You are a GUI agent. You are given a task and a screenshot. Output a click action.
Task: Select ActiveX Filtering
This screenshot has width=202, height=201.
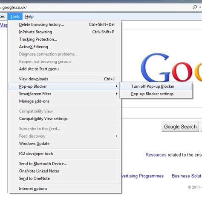tap(65, 47)
